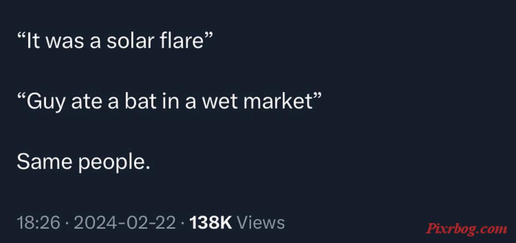Click the Views label

[x=261, y=223]
